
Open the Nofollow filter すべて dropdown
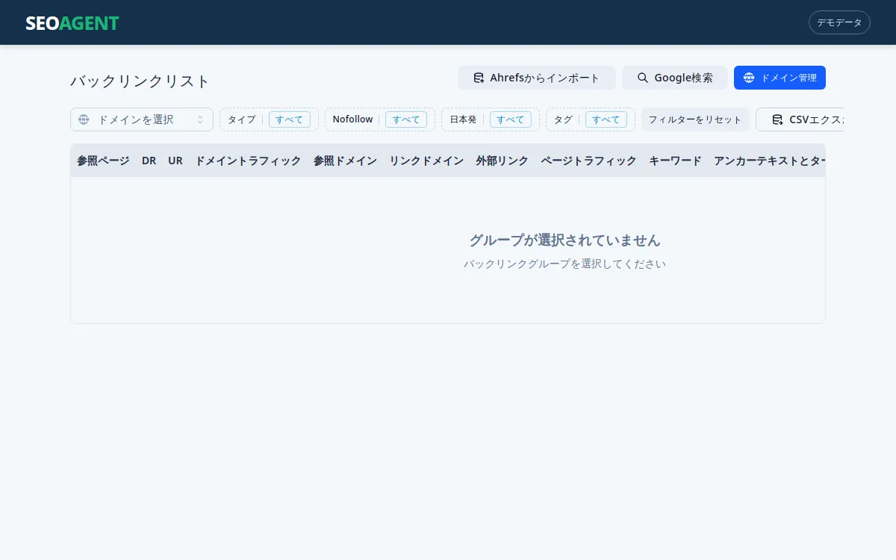point(406,119)
